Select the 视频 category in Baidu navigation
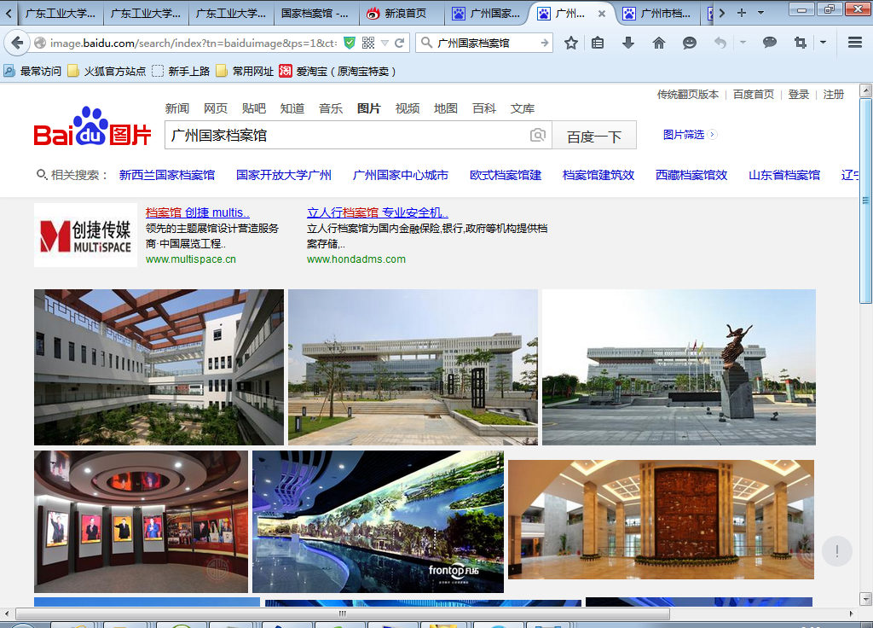 (x=408, y=108)
